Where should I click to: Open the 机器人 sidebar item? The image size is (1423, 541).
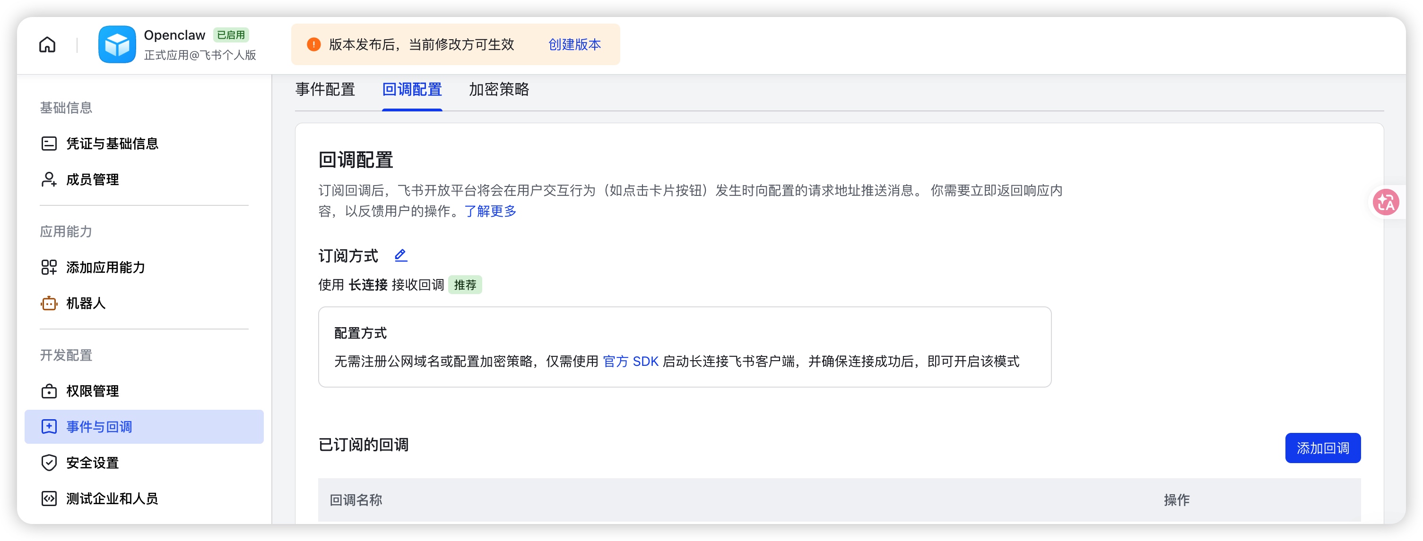86,304
